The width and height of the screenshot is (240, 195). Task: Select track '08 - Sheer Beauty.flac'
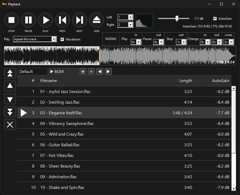click(124, 166)
